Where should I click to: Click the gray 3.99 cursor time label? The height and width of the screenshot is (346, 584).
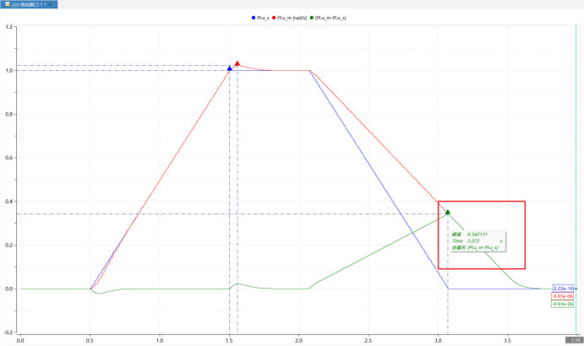[x=576, y=340]
